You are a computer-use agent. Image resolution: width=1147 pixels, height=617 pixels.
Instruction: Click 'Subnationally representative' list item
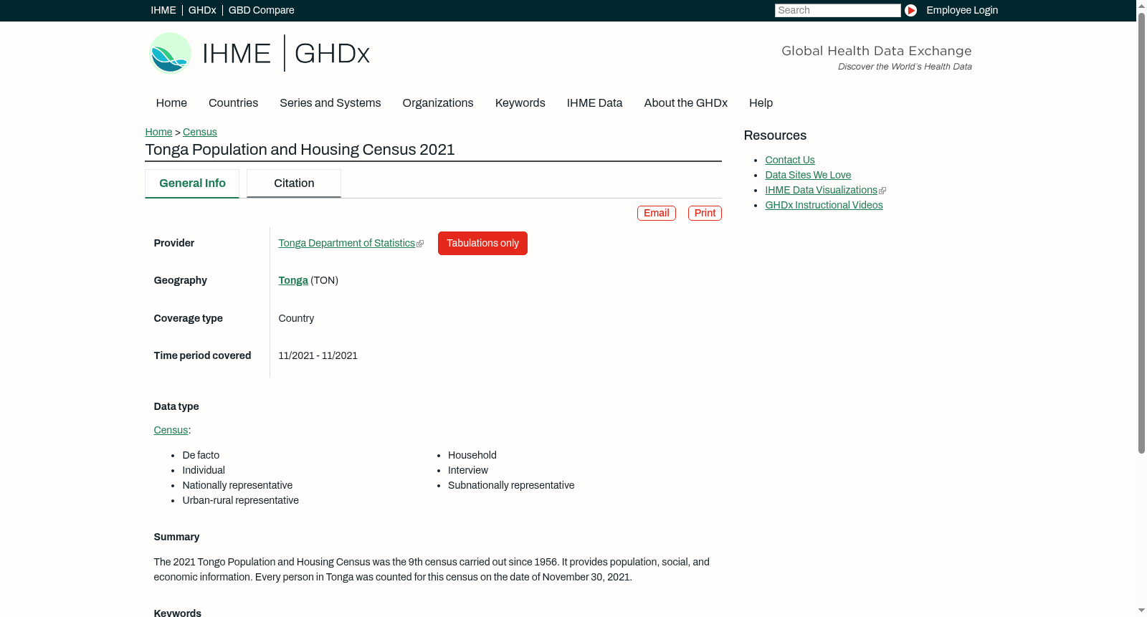pos(511,485)
